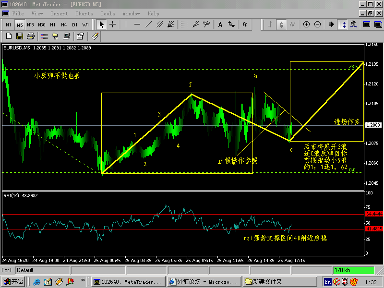The width and height of the screenshot is (384, 288).
Task: Open the Window menu
Action: [x=131, y=14]
